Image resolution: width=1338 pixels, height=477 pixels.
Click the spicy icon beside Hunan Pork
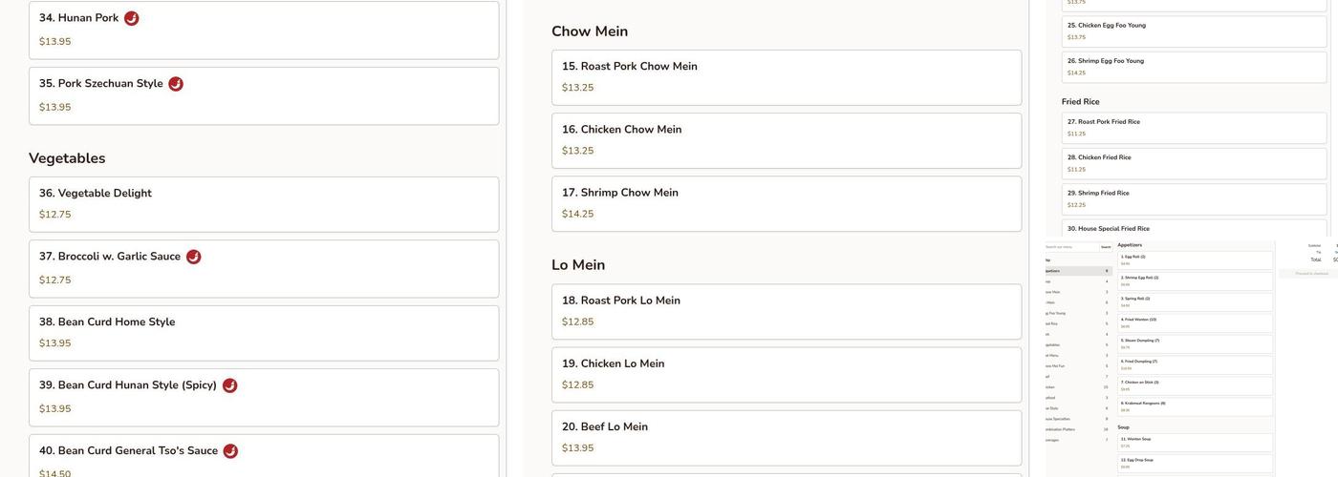pos(132,18)
